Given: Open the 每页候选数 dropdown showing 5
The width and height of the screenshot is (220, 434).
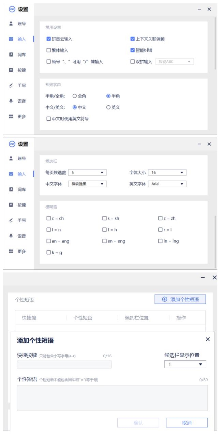Looking at the screenshot, I should (87, 173).
